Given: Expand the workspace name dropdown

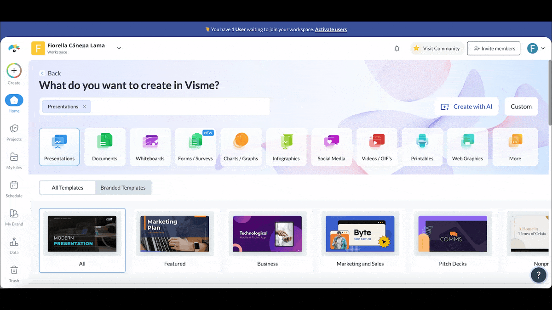Looking at the screenshot, I should click(x=119, y=48).
